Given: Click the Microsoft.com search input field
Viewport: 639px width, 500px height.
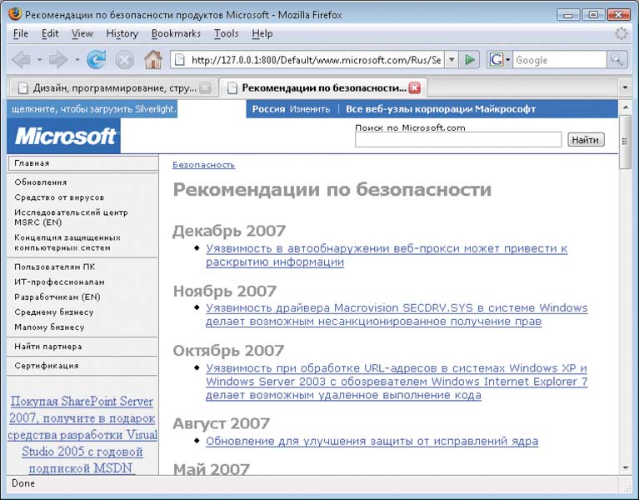Looking at the screenshot, I should tap(457, 140).
